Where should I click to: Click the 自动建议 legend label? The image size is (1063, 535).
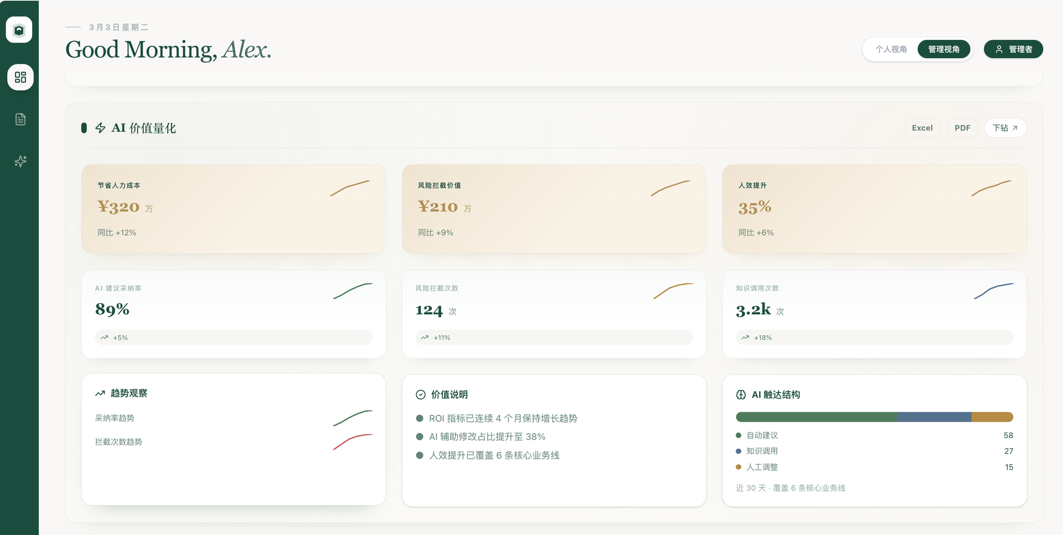tap(762, 435)
